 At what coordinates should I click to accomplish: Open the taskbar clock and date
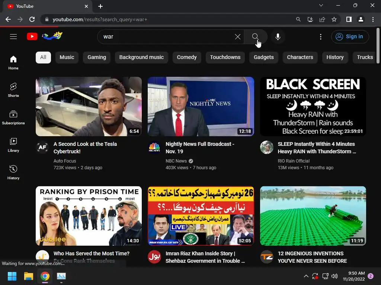coord(354,276)
